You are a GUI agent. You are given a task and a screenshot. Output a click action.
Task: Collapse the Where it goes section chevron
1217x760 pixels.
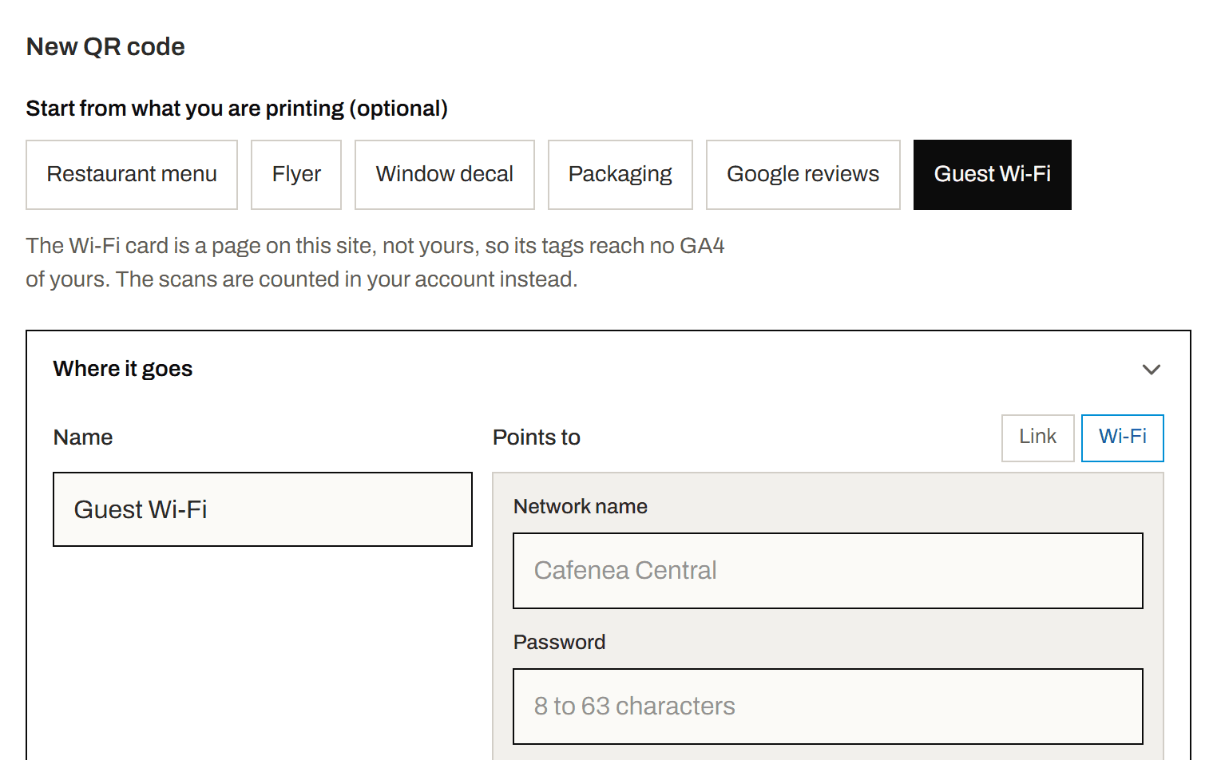(x=1151, y=369)
